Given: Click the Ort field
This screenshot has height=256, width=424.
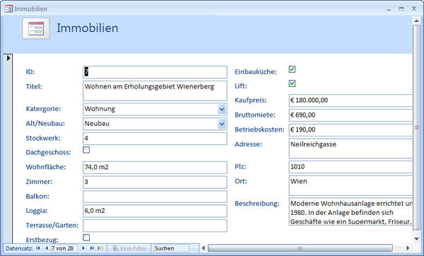Looking at the screenshot, I should click(x=351, y=185).
